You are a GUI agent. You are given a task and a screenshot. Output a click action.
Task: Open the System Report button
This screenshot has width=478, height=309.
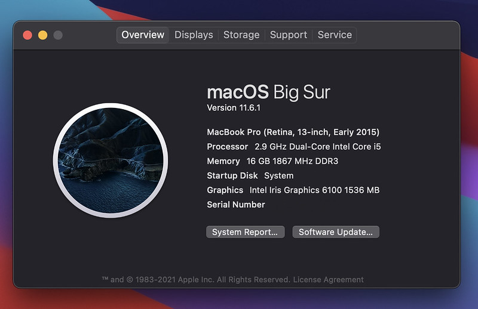tap(246, 232)
